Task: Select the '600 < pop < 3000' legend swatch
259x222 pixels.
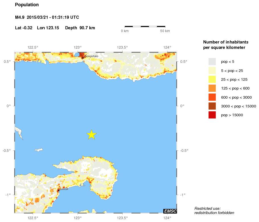Action: pyautogui.click(x=212, y=97)
